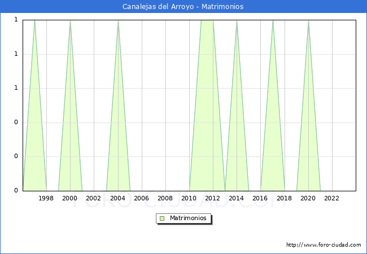Select the wide 2011-2012 plateau area

[x=207, y=105]
